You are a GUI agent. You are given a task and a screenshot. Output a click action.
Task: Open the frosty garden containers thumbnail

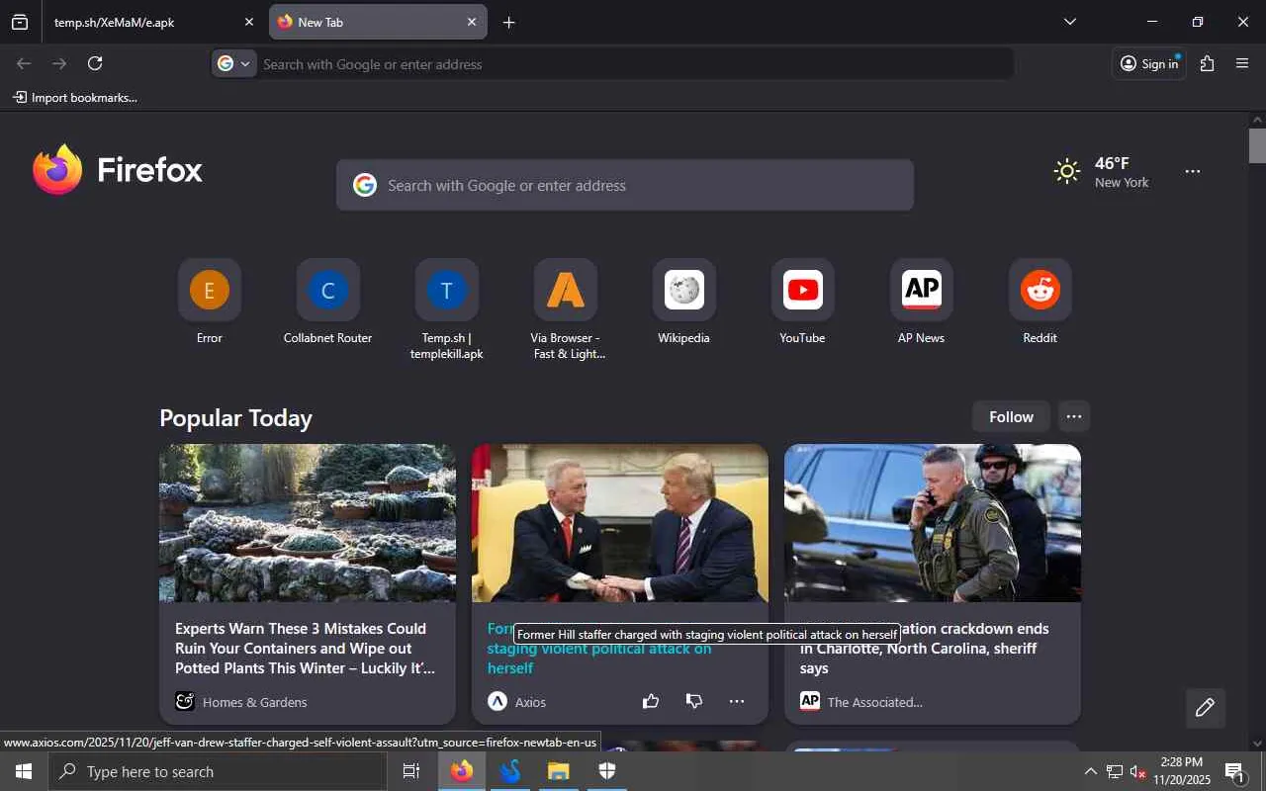click(308, 523)
